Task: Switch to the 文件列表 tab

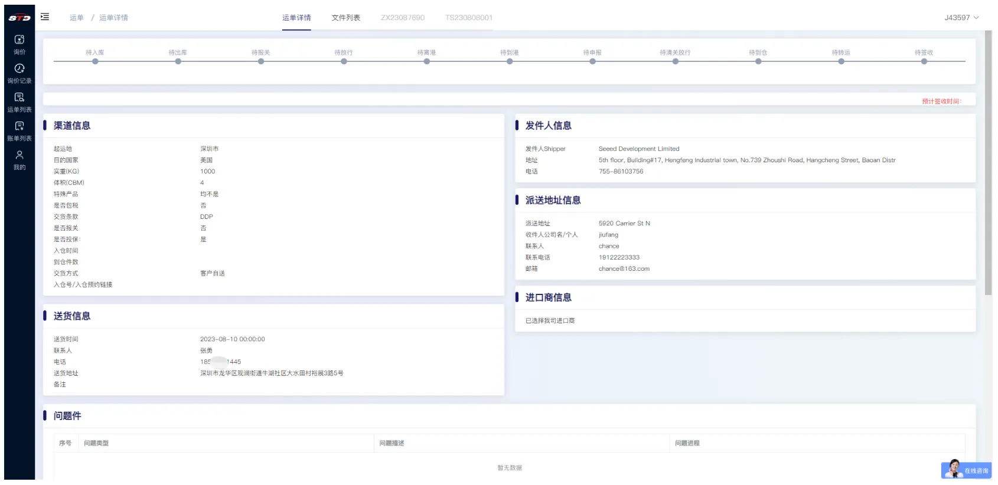Action: [346, 18]
